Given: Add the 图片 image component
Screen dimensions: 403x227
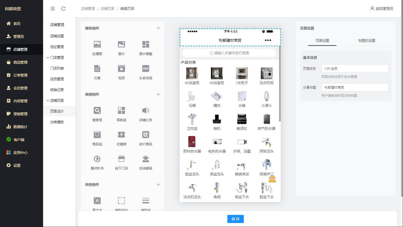Looking at the screenshot, I should click(121, 48).
